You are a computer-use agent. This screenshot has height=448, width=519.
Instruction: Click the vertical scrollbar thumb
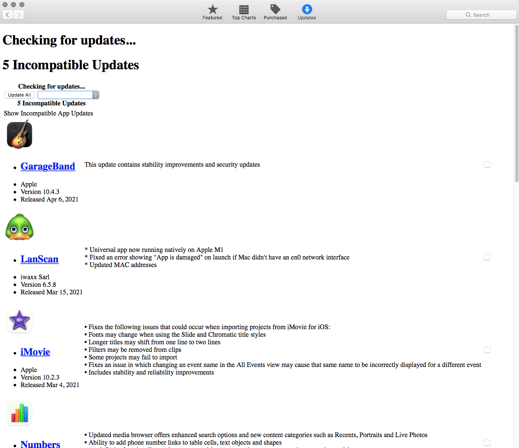[516, 103]
